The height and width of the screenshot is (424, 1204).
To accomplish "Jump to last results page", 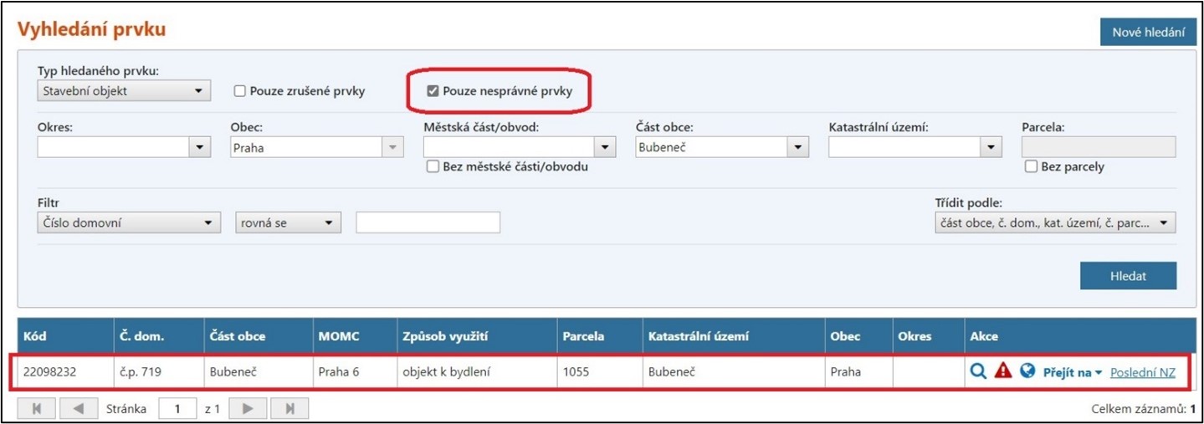I will 289,409.
